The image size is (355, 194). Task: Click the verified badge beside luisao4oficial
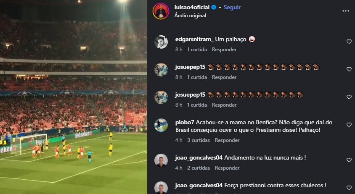(x=214, y=7)
